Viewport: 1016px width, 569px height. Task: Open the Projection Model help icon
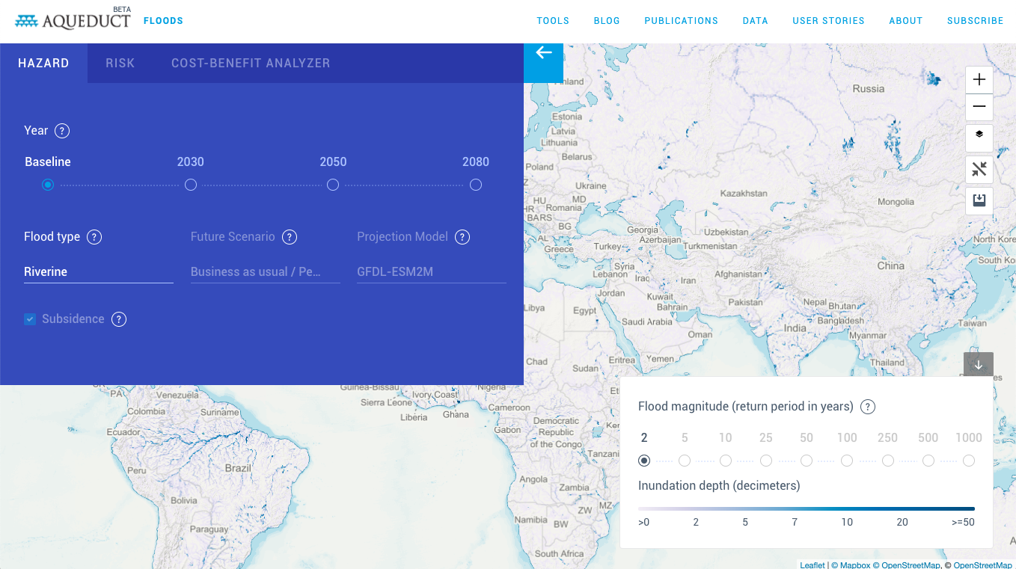pyautogui.click(x=462, y=237)
